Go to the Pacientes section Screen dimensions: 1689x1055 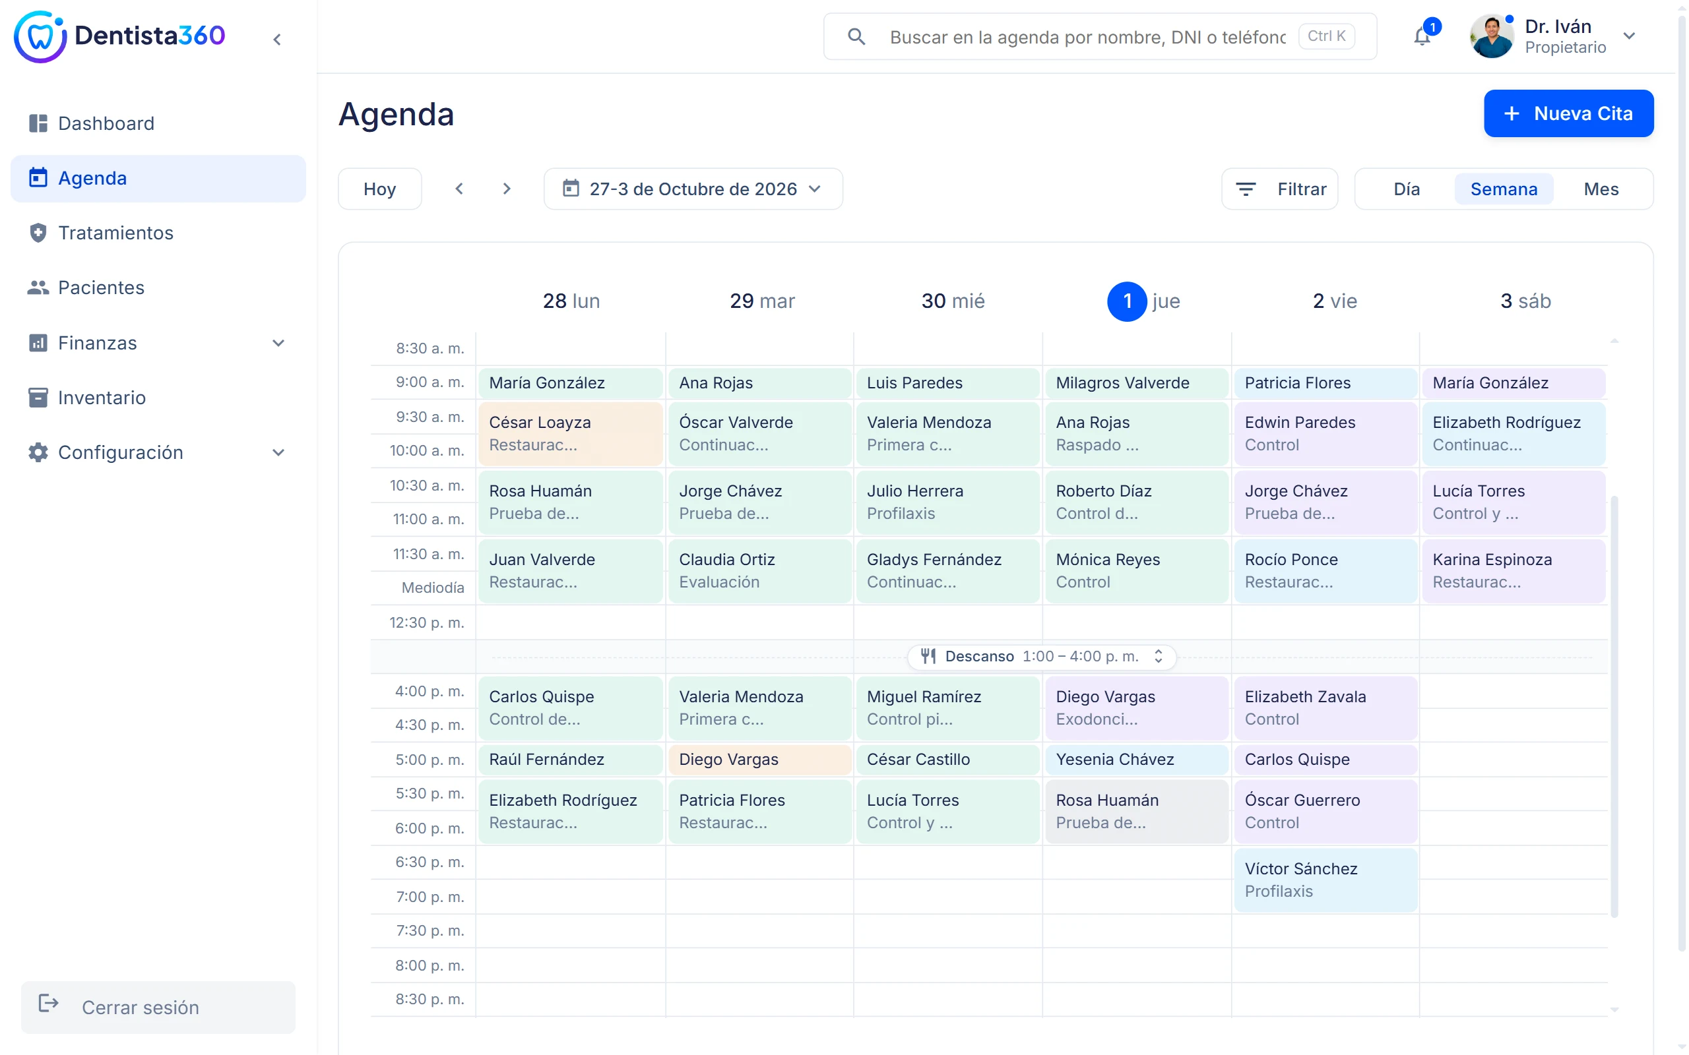(158, 287)
